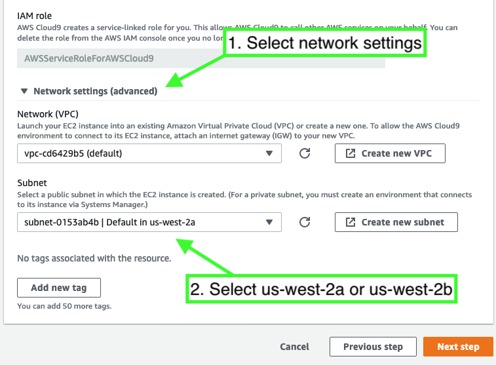
Task: Click the 'No tags associated' message
Action: click(x=94, y=258)
